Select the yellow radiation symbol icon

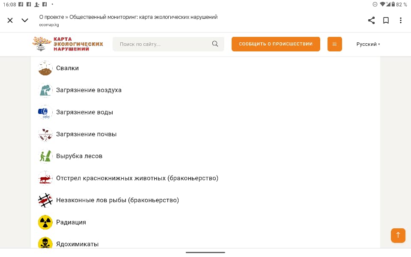[45, 222]
